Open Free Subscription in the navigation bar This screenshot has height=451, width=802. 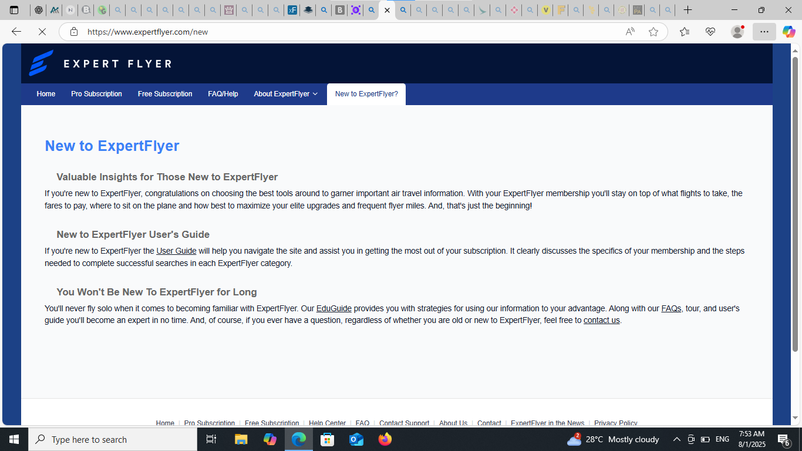pos(165,94)
